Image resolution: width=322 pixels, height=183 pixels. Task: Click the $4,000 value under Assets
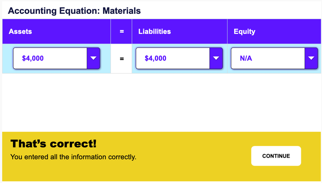click(x=33, y=58)
